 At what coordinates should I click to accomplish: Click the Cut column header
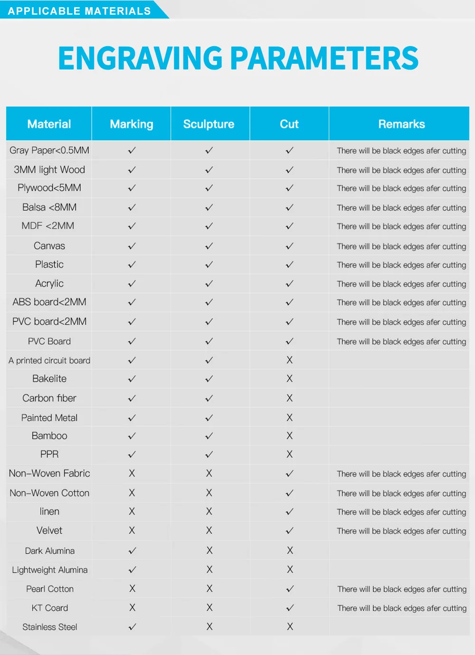(x=289, y=124)
